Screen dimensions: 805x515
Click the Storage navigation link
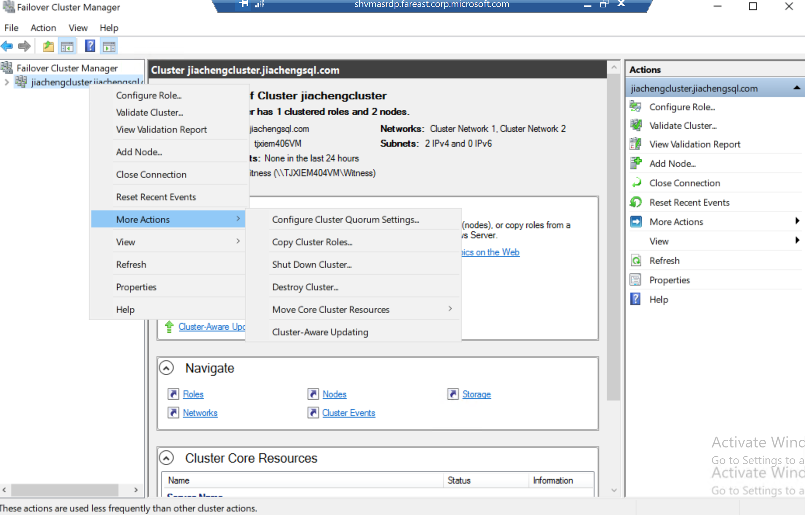pyautogui.click(x=476, y=394)
